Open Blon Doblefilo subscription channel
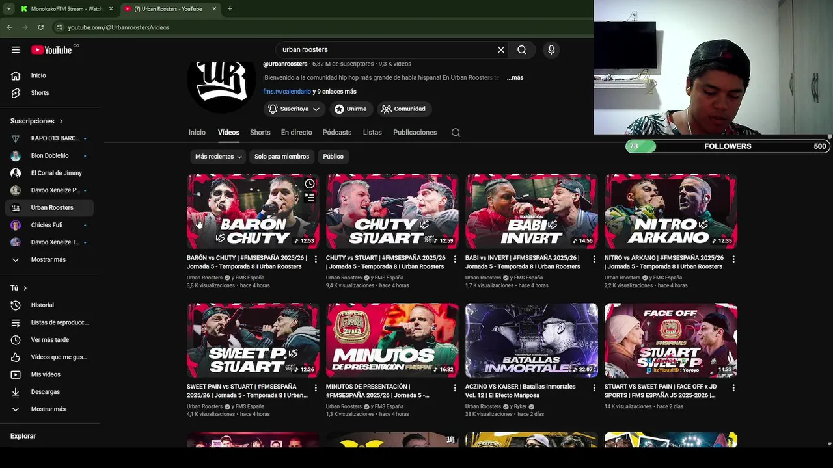Screen dimensions: 833x468 [49, 156]
